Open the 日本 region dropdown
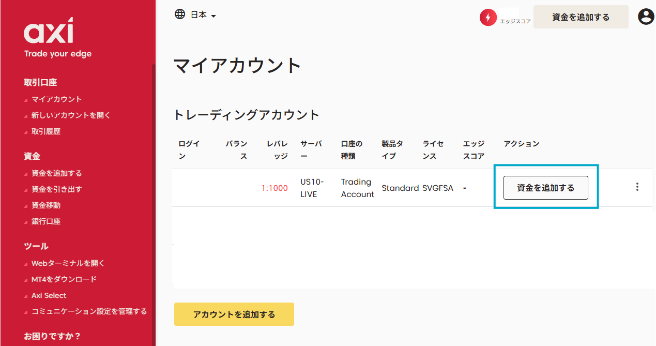This screenshot has width=656, height=346. 203,15
